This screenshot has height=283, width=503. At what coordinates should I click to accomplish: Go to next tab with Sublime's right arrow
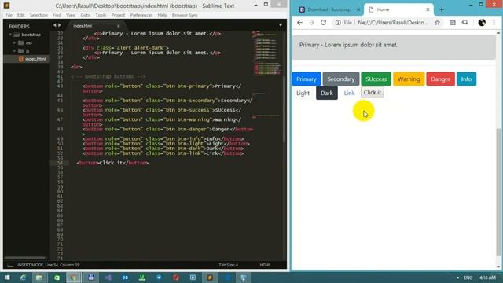[x=60, y=25]
